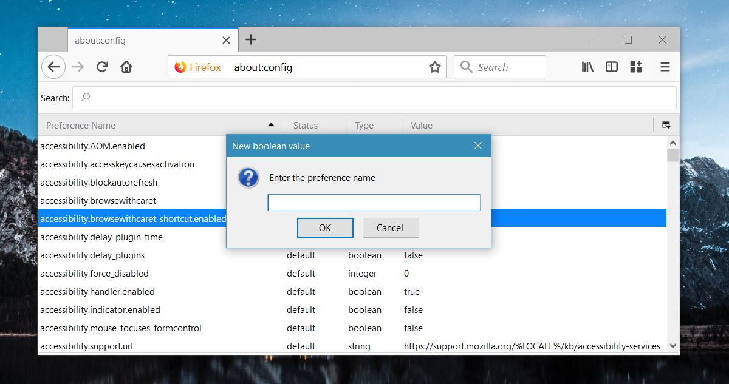The height and width of the screenshot is (384, 729).
Task: Open the hamburger application menu
Action: pos(665,67)
